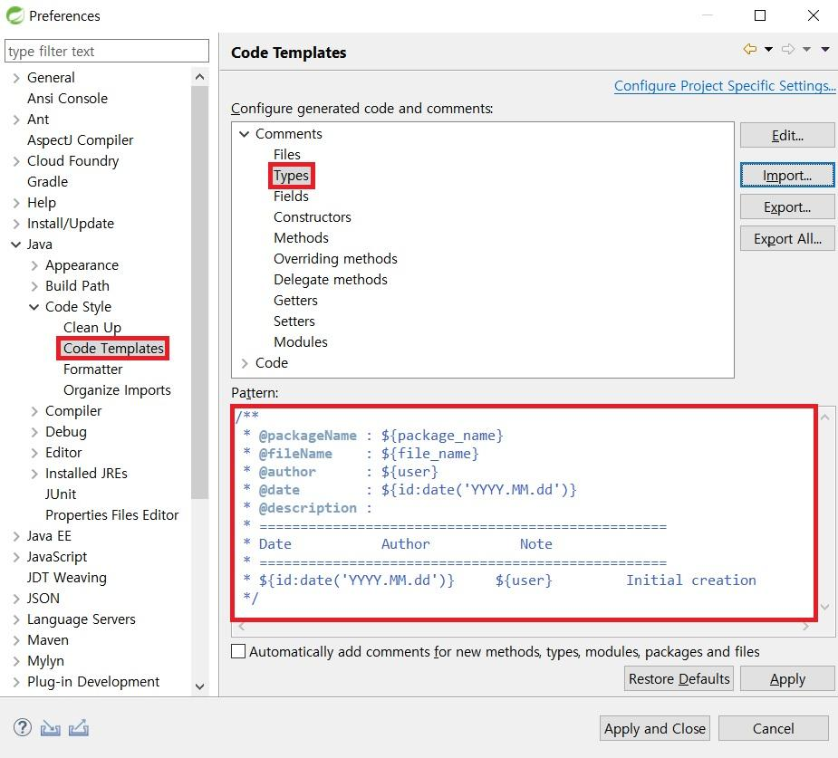Expand the Java EE node
Screen dimensions: 838x758
(16, 536)
